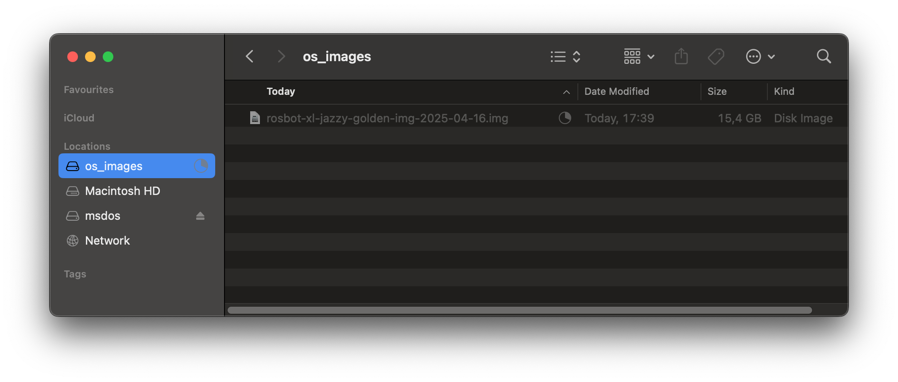Viewport: 898px width, 382px height.
Task: Toggle sort direction arrow in name column
Action: pos(566,92)
